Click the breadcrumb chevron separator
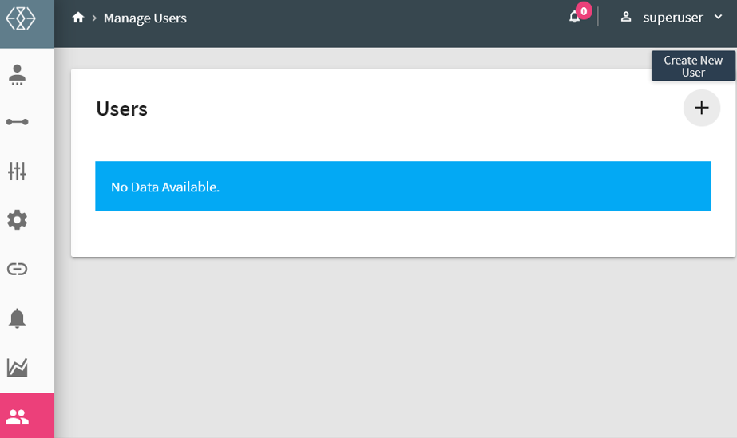 [x=94, y=18]
